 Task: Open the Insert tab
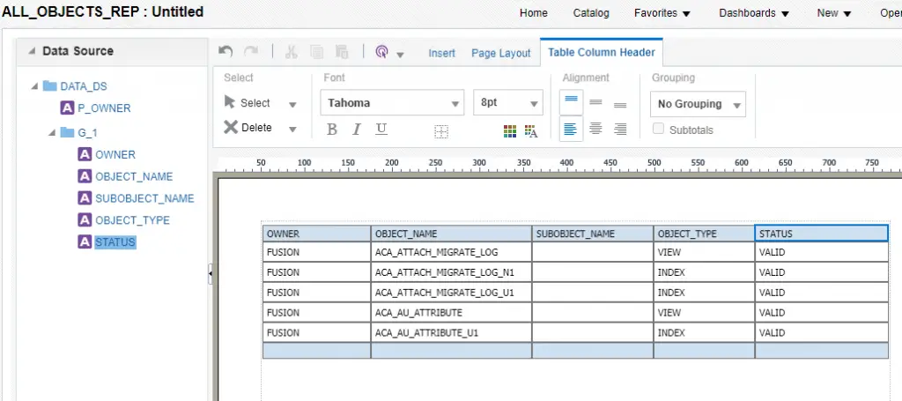441,53
